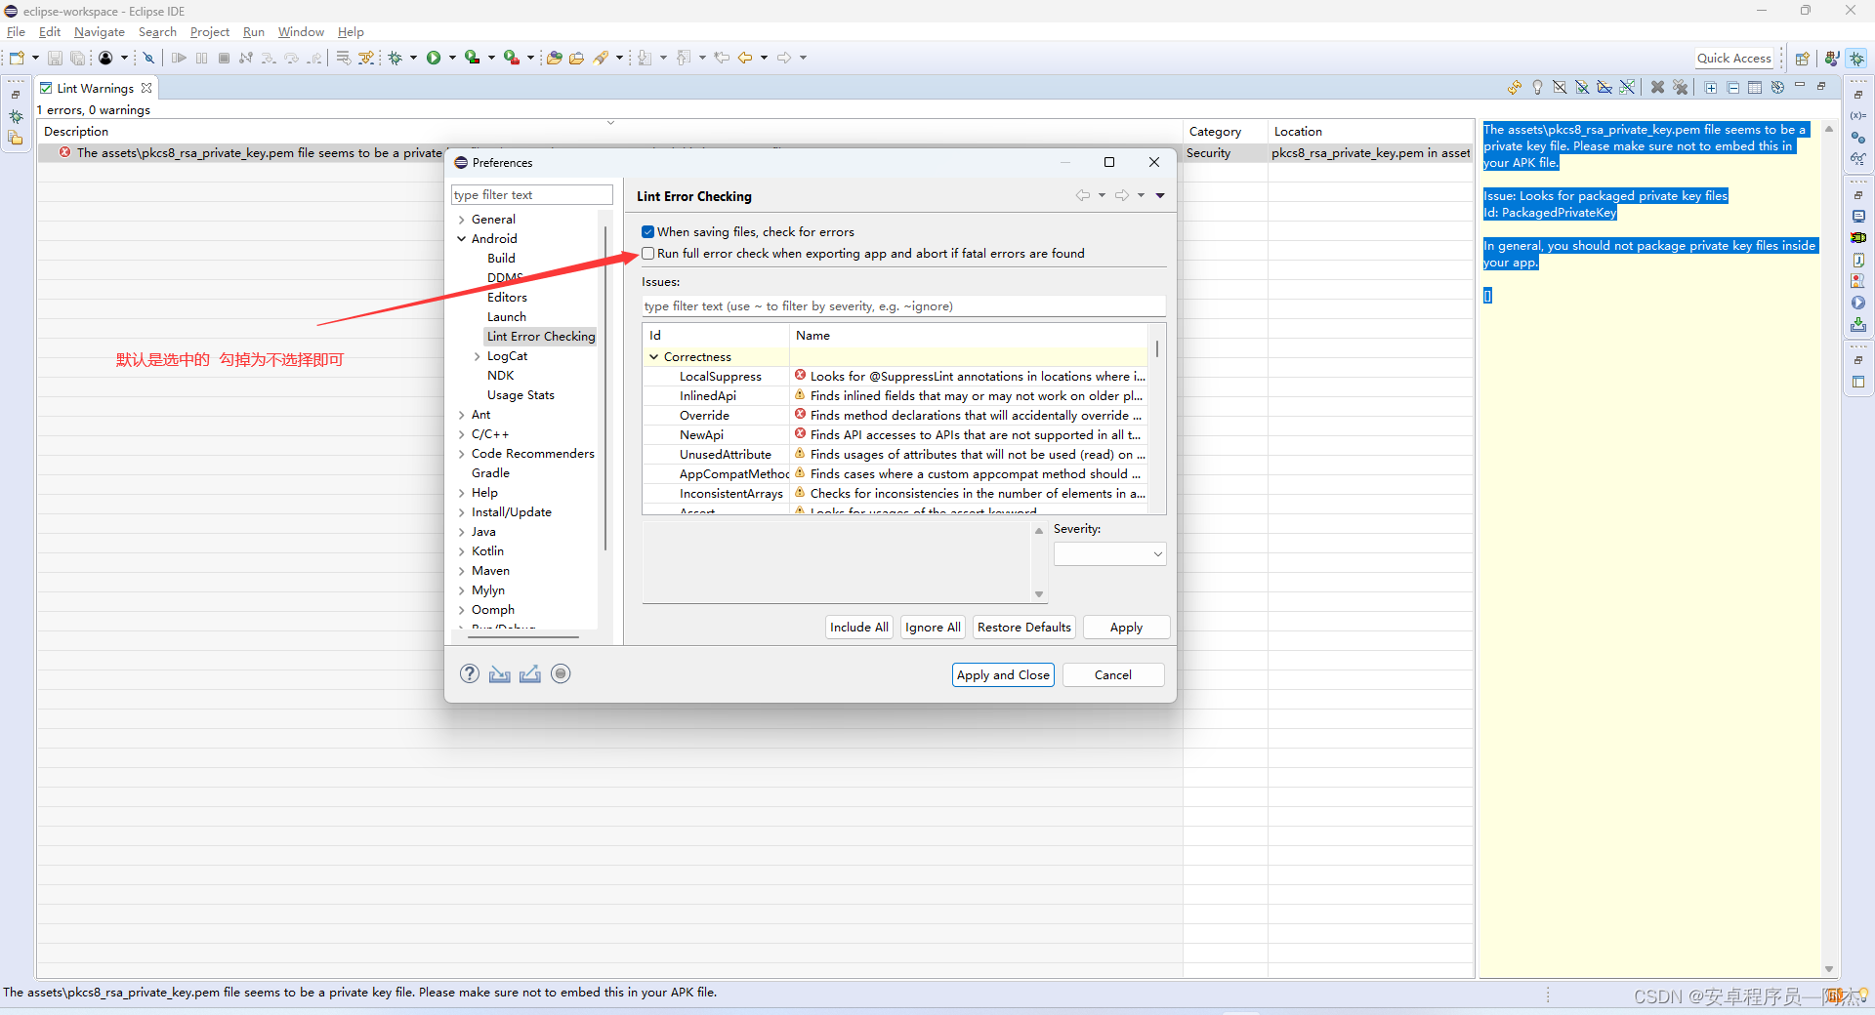
Task: Collapse the Correctness issues group
Action: [653, 356]
